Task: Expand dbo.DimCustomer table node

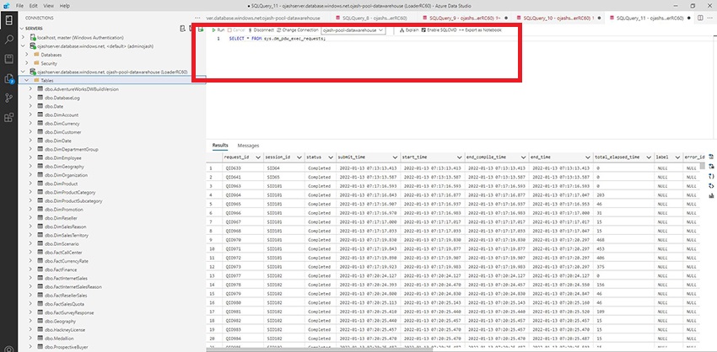Action: (x=30, y=132)
